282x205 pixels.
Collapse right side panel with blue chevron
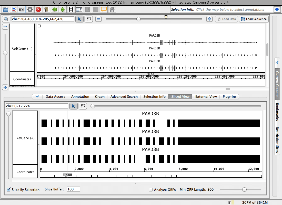pos(277,63)
